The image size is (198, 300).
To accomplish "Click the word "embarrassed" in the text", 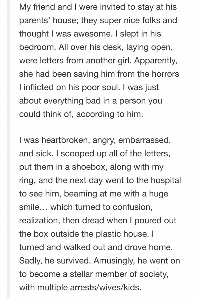I will point(144,140).
